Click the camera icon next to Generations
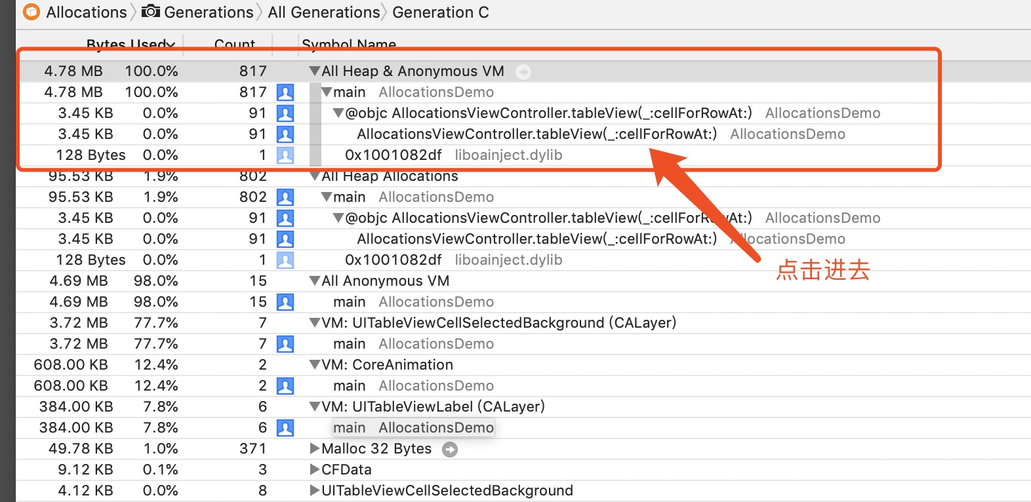The width and height of the screenshot is (1031, 502). (x=151, y=11)
